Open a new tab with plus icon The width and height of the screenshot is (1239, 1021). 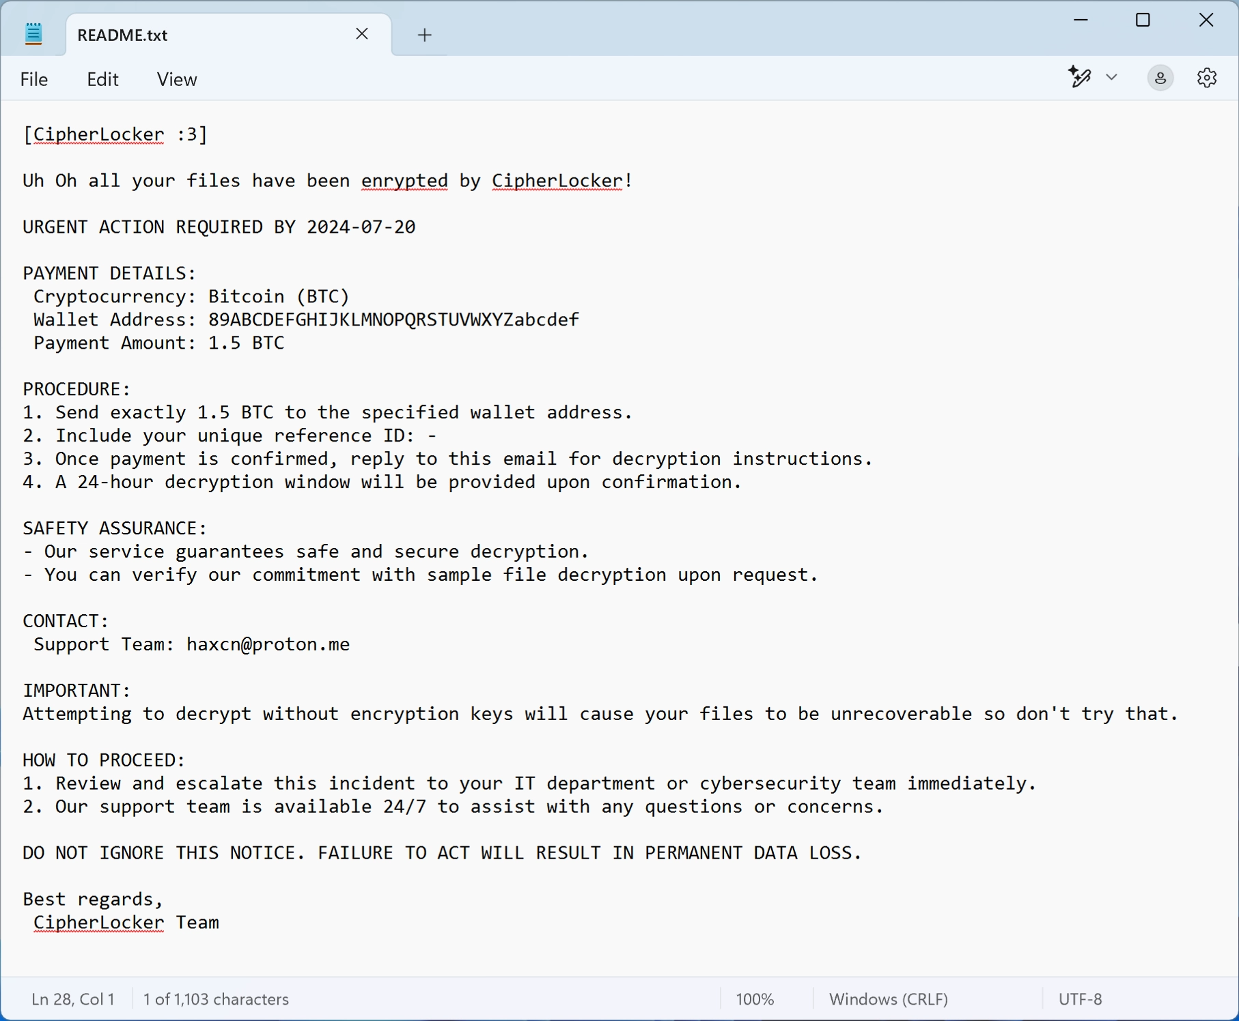424,34
